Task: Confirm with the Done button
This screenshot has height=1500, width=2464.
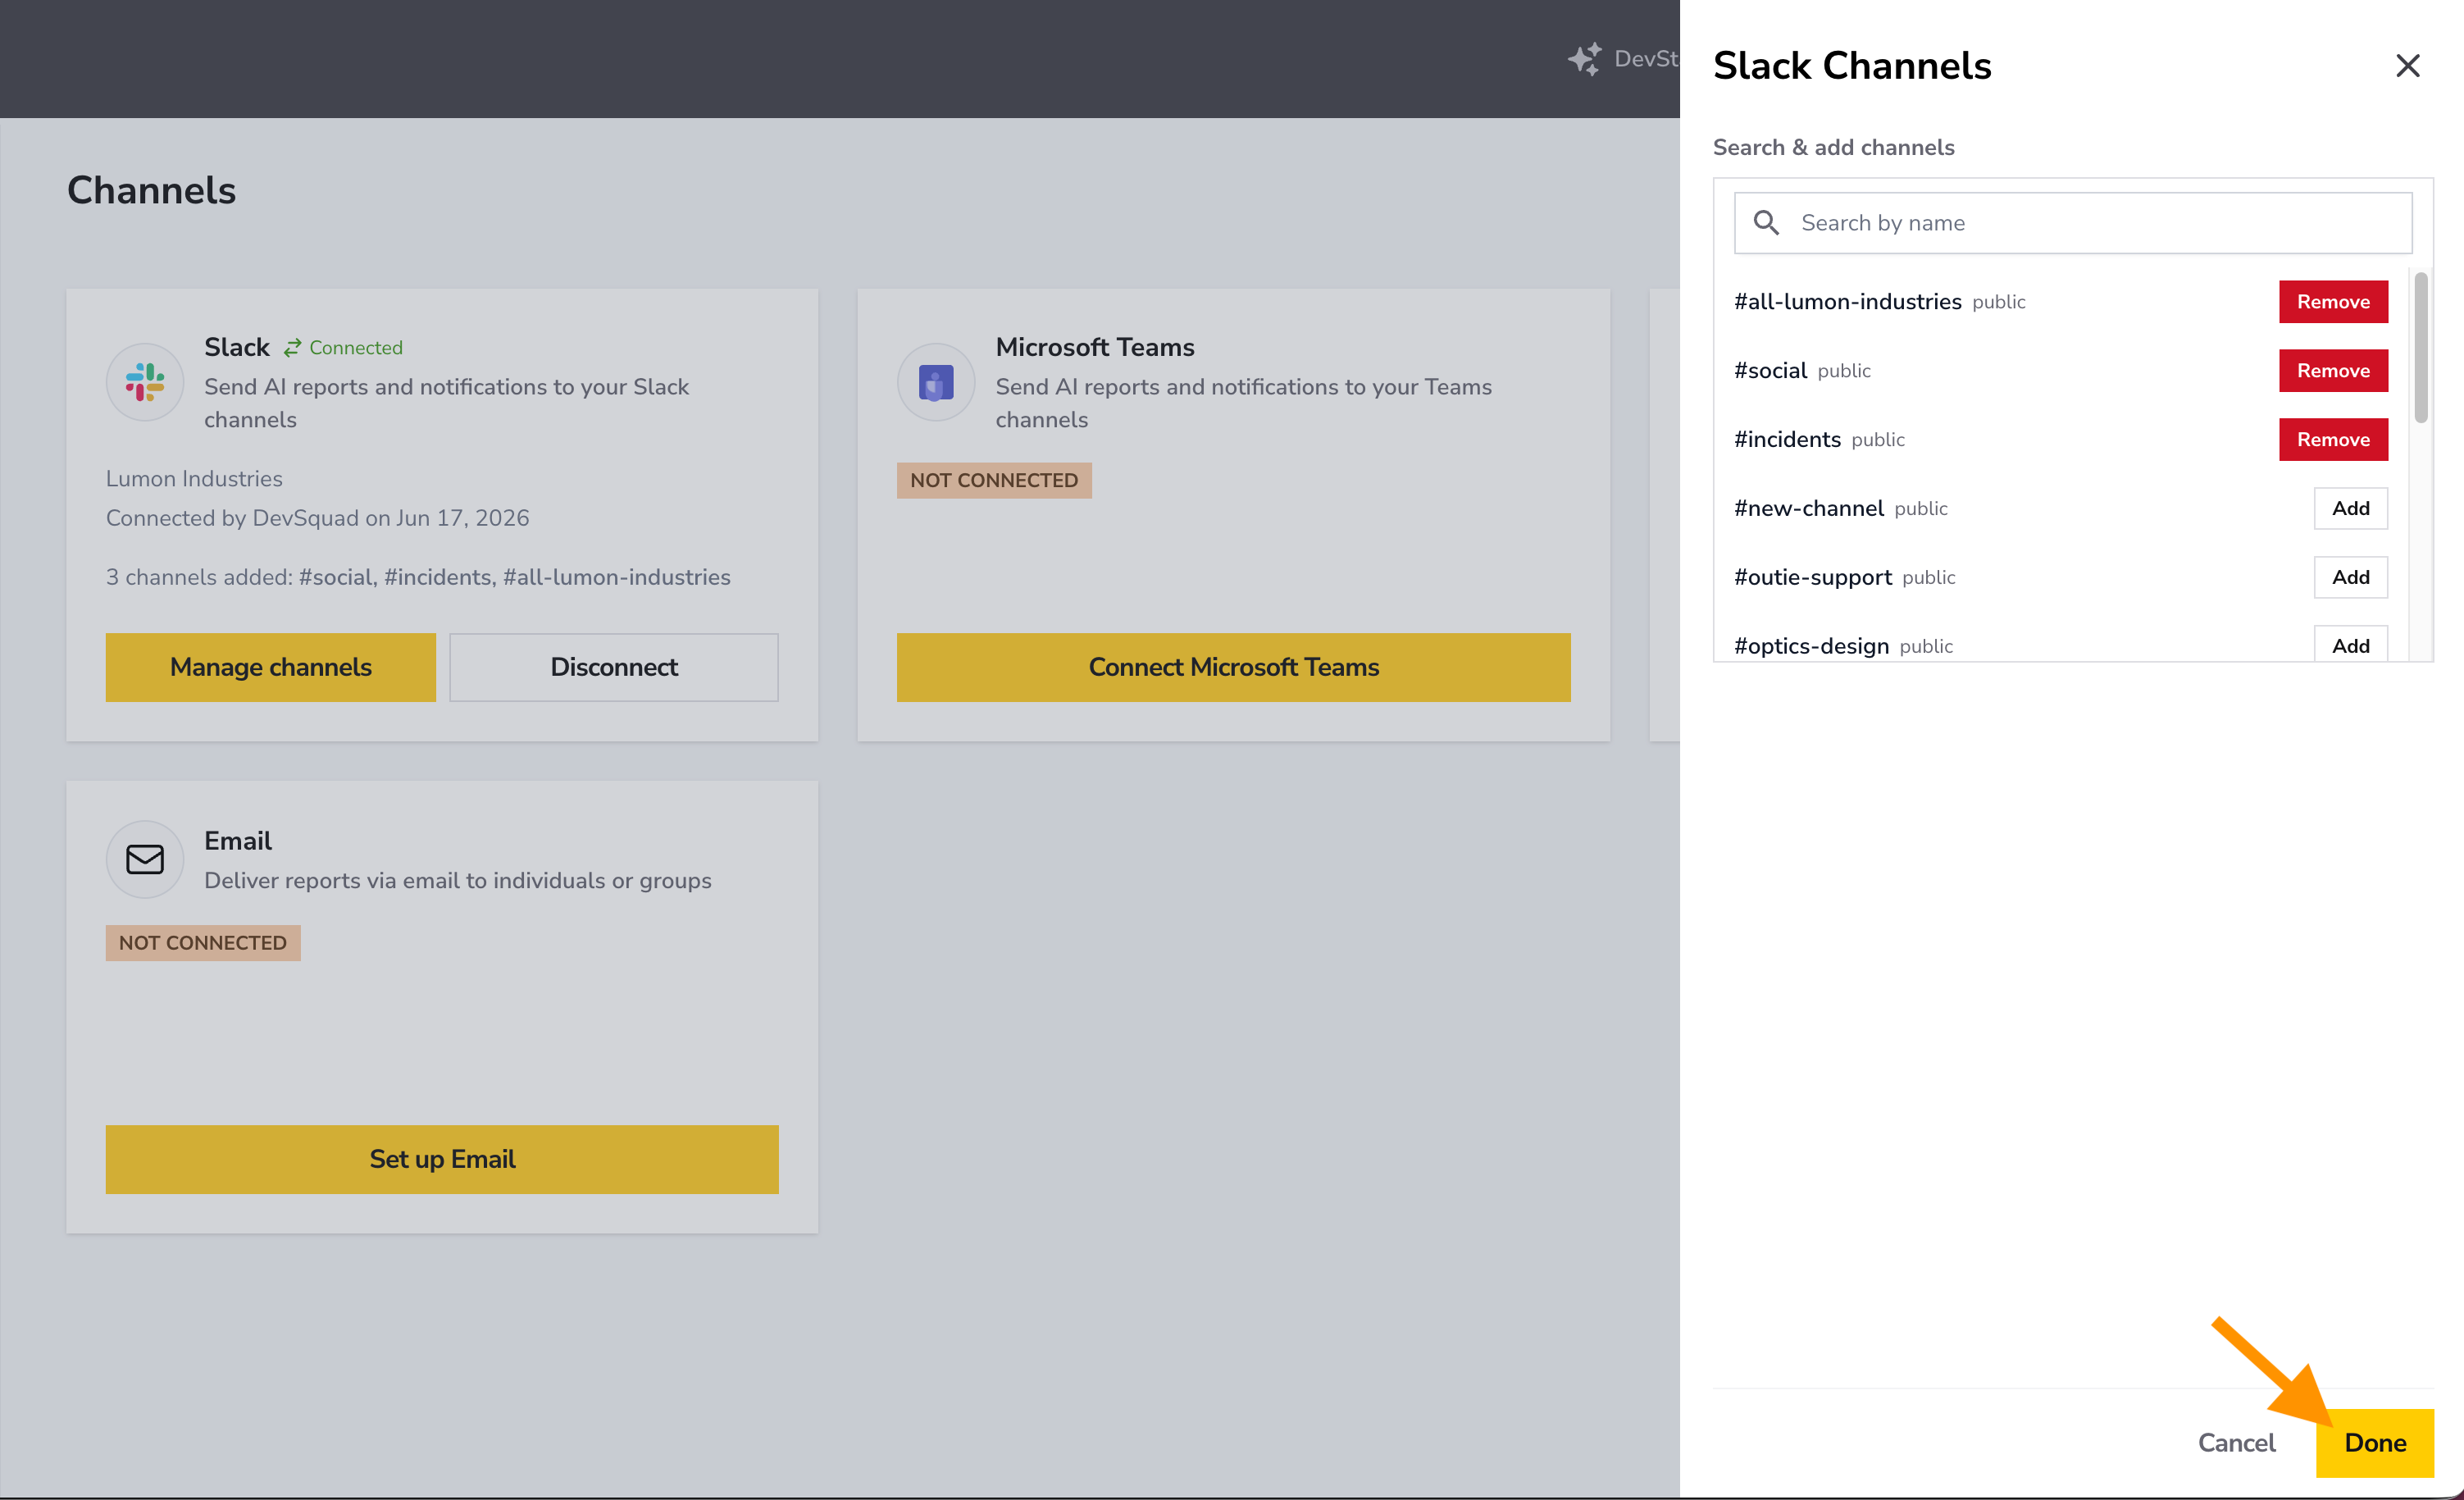Action: [x=2375, y=1442]
